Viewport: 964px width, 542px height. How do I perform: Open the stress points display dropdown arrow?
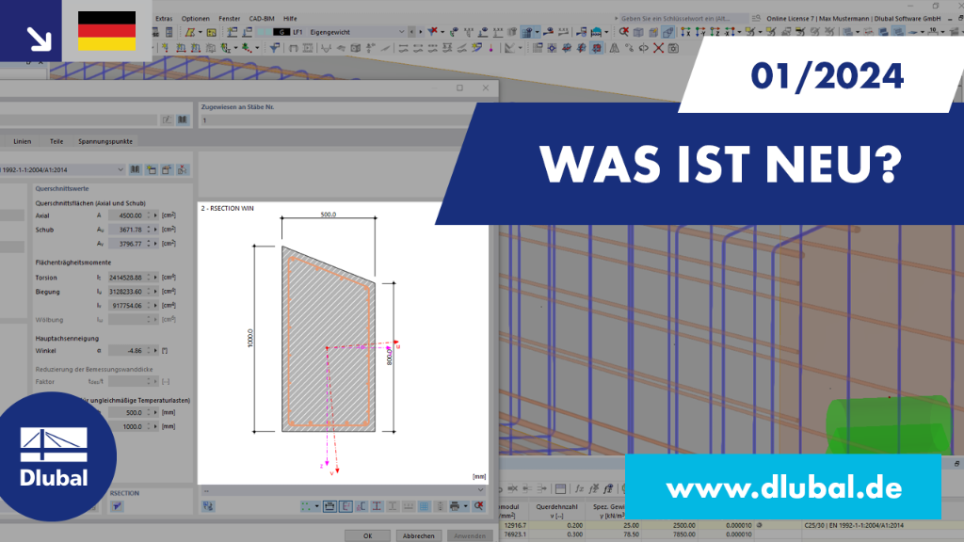(x=316, y=506)
